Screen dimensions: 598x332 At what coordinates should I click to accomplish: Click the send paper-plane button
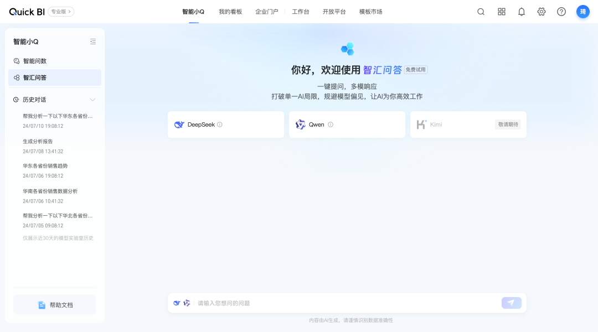coord(512,303)
